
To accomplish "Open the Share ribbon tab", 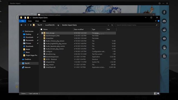I will pyautogui.click(x=37, y=21).
